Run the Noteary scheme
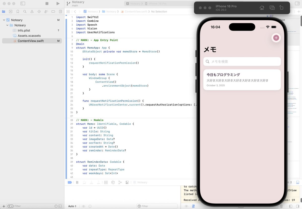 58,4
